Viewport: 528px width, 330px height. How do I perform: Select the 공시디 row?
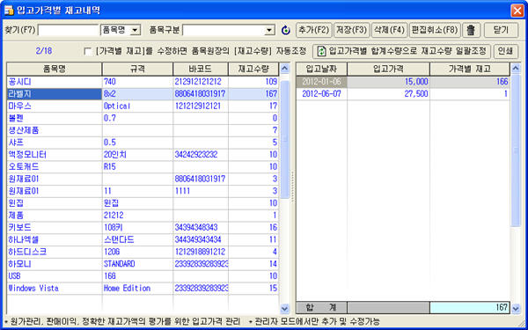click(143, 82)
